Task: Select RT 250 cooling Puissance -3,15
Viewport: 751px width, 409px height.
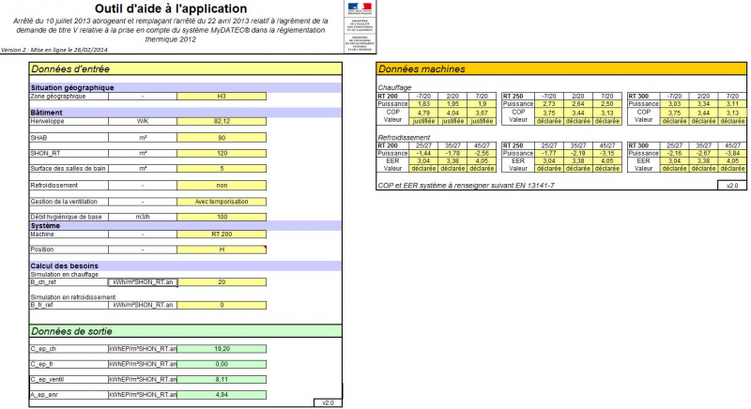Action: [607, 154]
